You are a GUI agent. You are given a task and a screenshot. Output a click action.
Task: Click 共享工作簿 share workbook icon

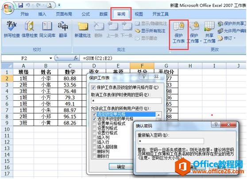[209, 32]
